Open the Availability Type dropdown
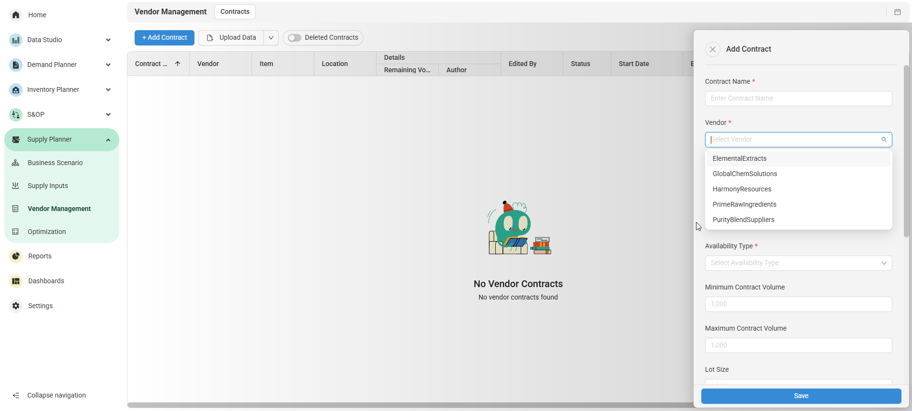The height and width of the screenshot is (411, 912). point(798,263)
